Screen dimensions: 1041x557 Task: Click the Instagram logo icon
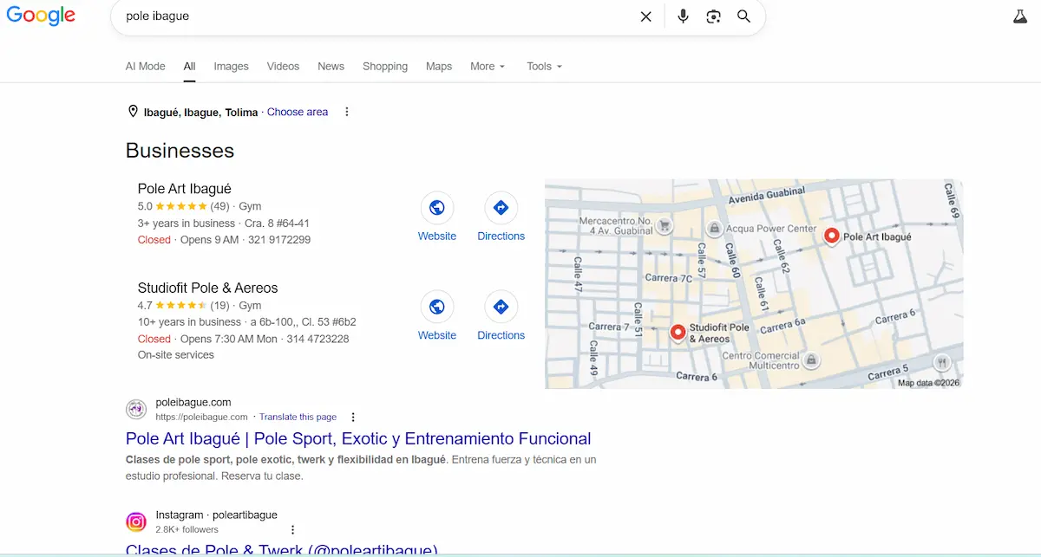pos(136,521)
